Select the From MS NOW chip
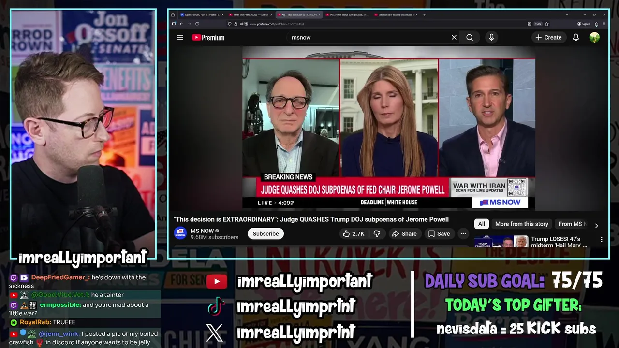619x348 pixels. tap(572, 224)
